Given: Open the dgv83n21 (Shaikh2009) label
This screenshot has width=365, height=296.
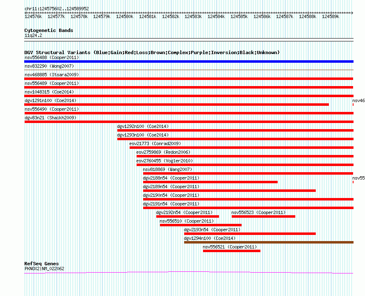Looking at the screenshot, I should point(50,118).
